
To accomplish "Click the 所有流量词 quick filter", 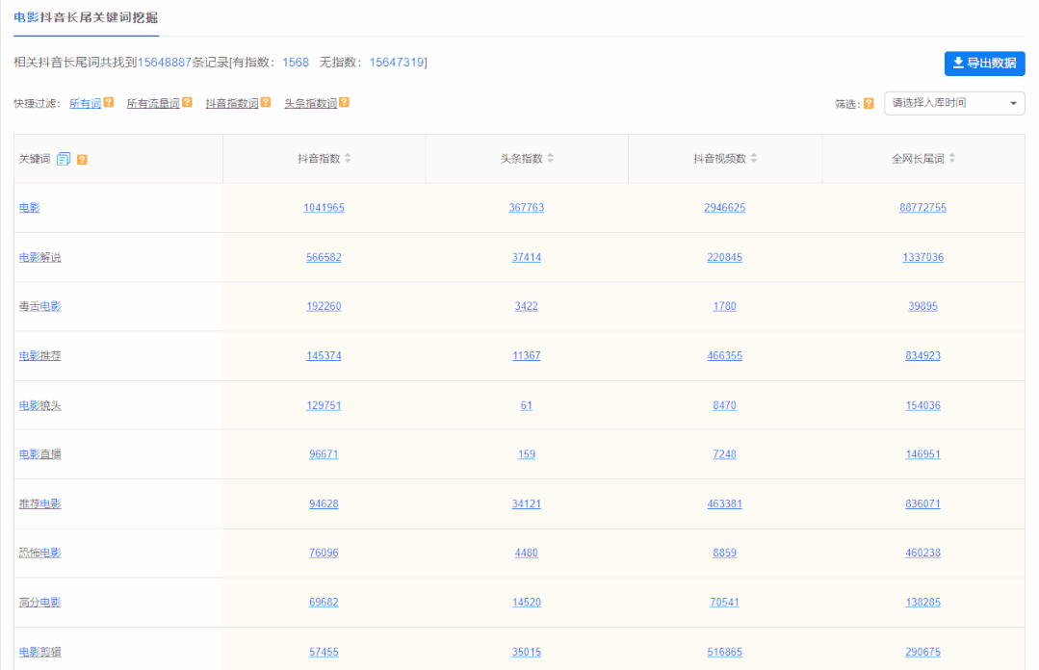I will click(x=153, y=103).
